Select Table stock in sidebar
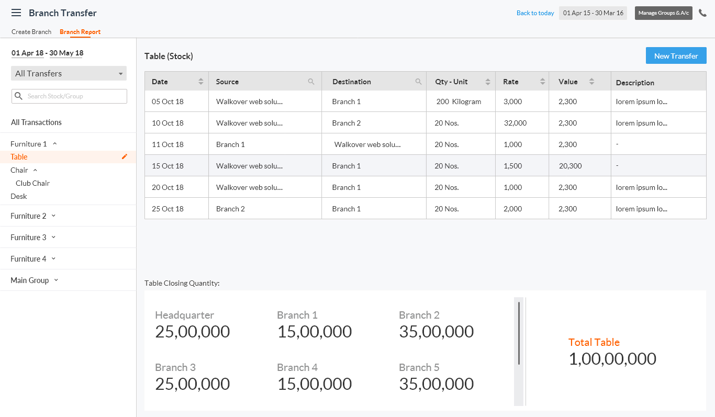715x417 pixels. click(19, 157)
